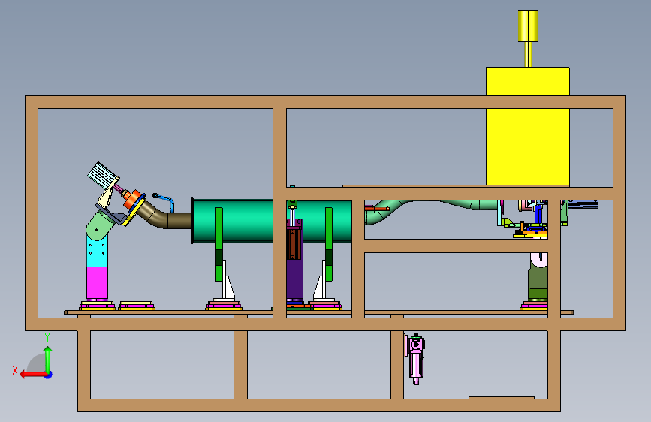Select the striped gray connector block at top left
The width and height of the screenshot is (651, 422).
(x=103, y=175)
